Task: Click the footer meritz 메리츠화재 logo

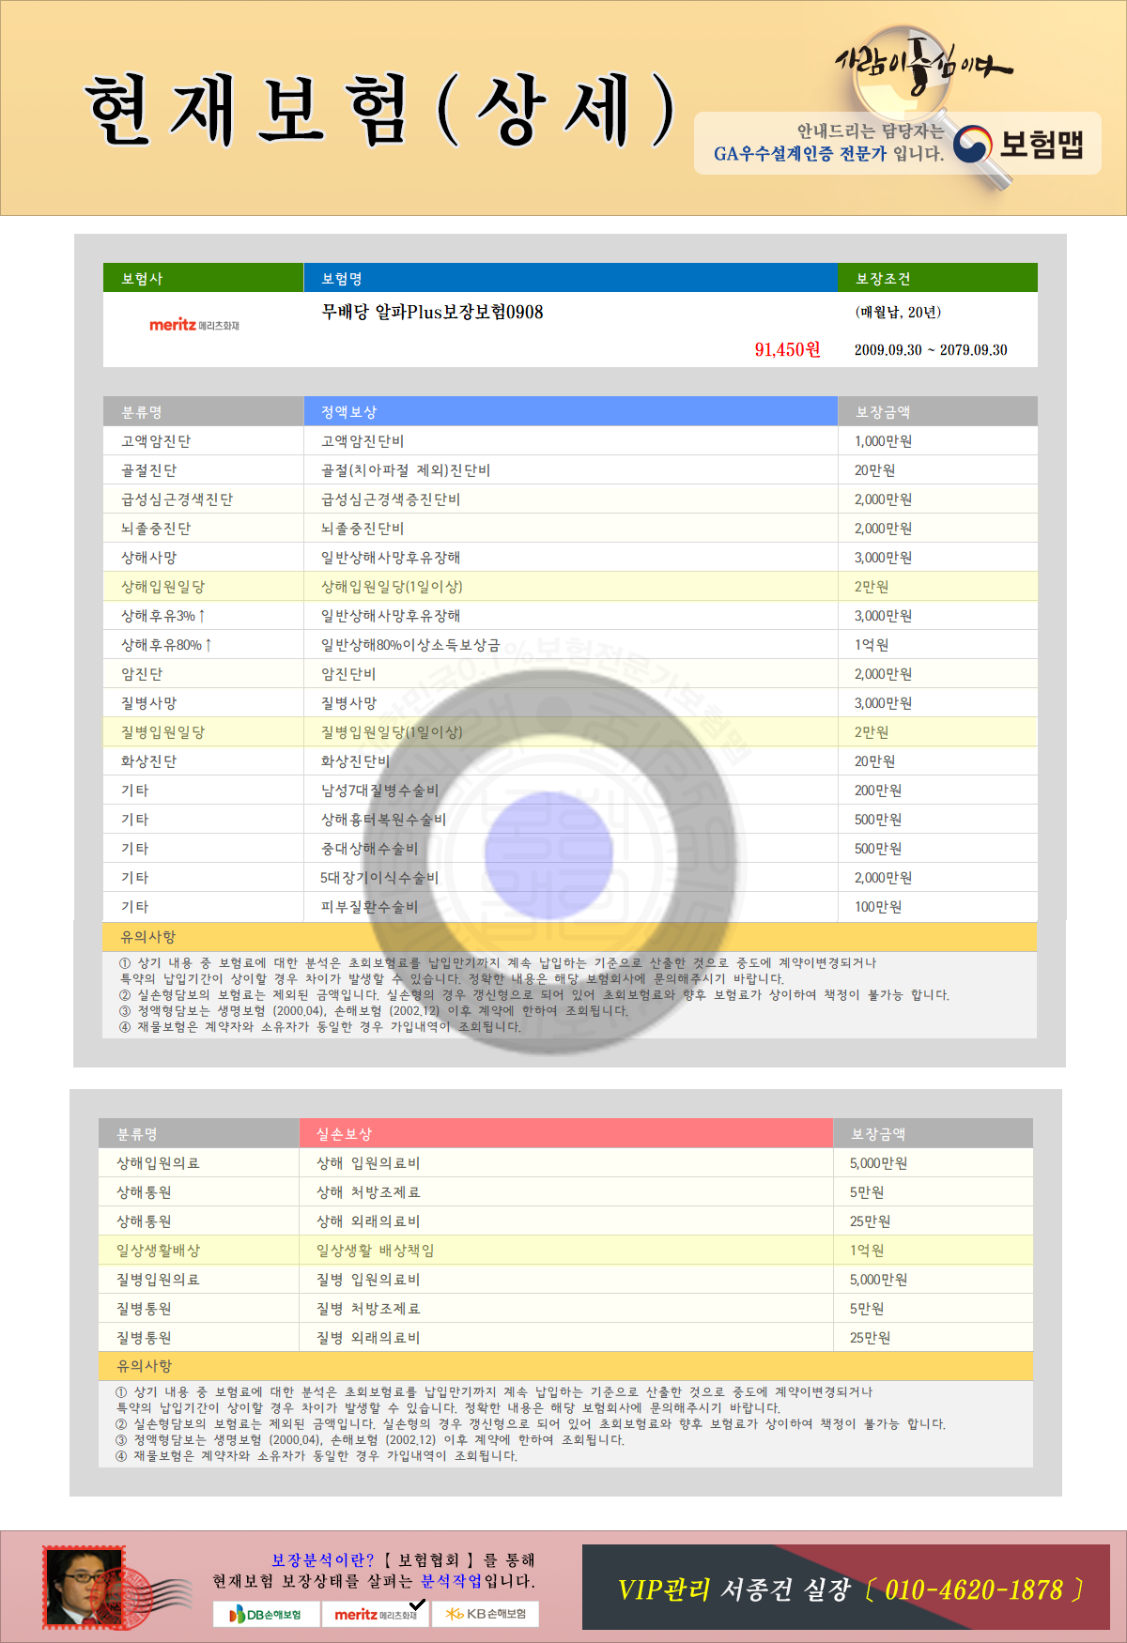Action: [375, 1614]
